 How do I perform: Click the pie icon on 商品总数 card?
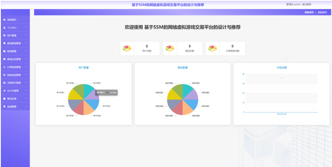pyautogui.click(x=170, y=48)
